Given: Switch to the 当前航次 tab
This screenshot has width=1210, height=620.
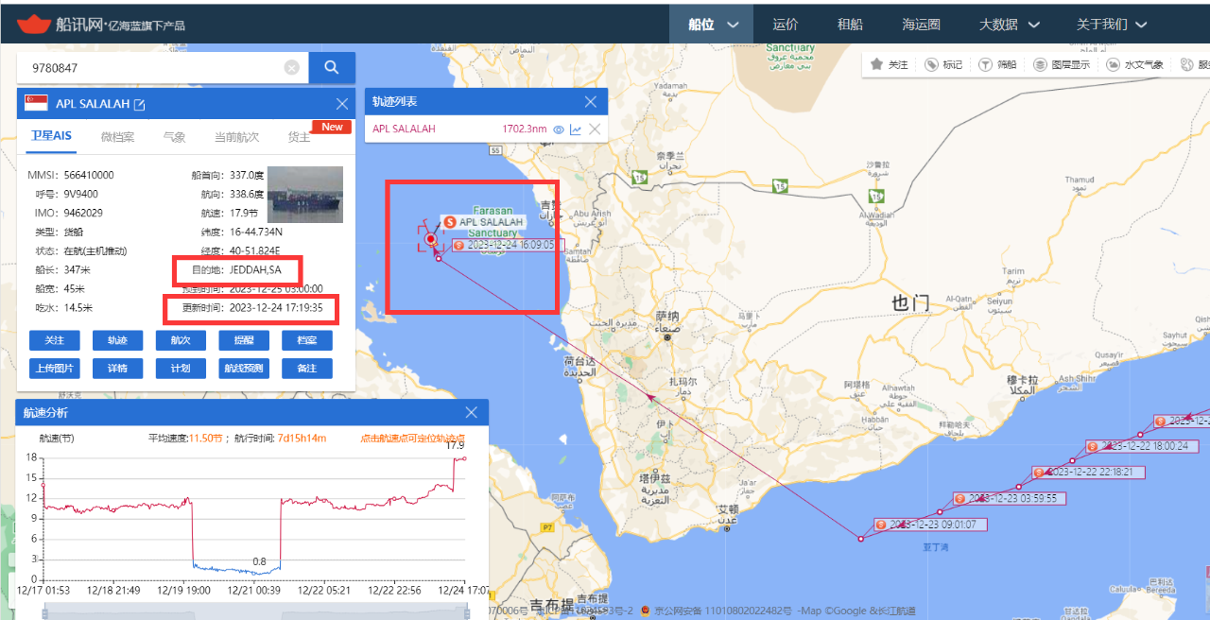Looking at the screenshot, I should click(x=236, y=137).
